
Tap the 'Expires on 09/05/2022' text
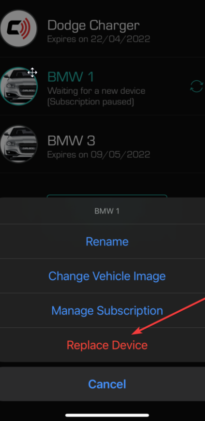(x=99, y=155)
